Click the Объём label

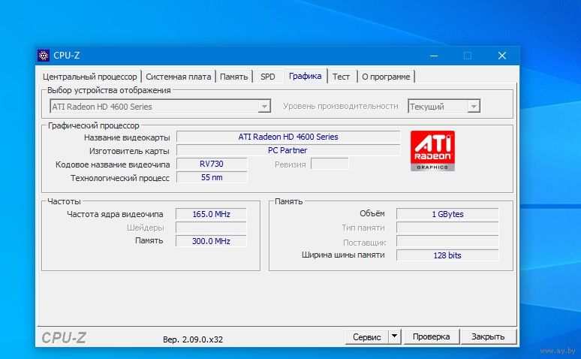pyautogui.click(x=372, y=213)
